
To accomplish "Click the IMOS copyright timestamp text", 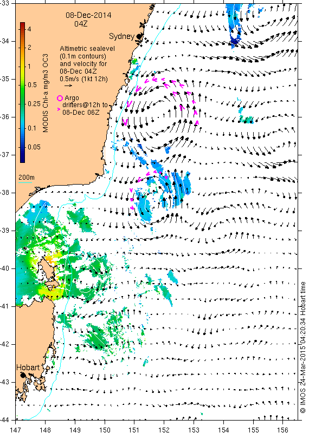I will click(x=303, y=347).
